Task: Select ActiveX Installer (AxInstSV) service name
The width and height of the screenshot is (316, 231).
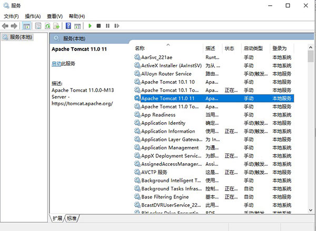Action: click(172, 66)
